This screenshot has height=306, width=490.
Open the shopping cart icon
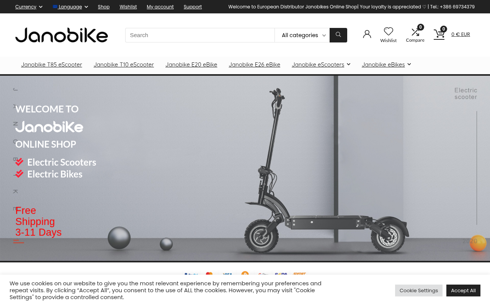(439, 34)
